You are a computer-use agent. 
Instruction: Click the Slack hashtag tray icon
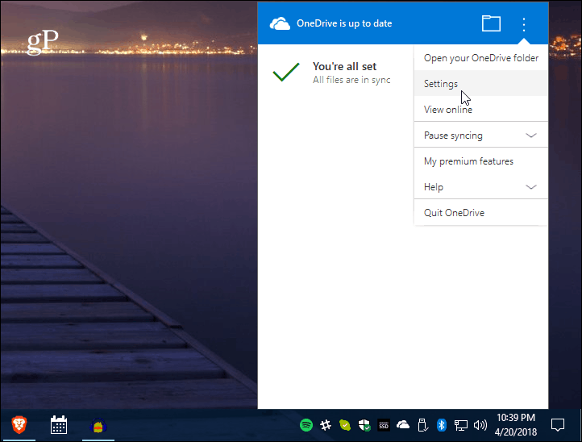[326, 425]
